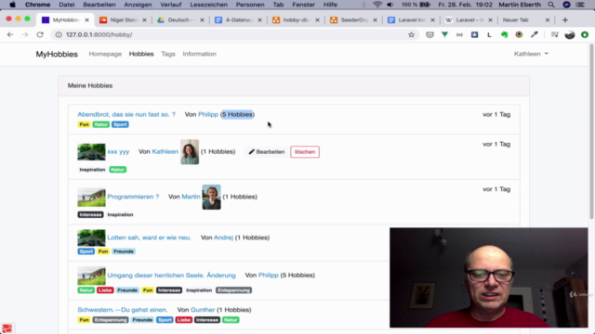
Task: Switch to the SeederOrg tab
Action: (353, 19)
